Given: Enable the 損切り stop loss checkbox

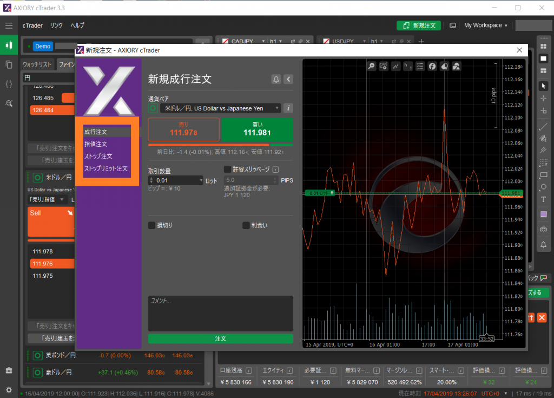Looking at the screenshot, I should (151, 225).
